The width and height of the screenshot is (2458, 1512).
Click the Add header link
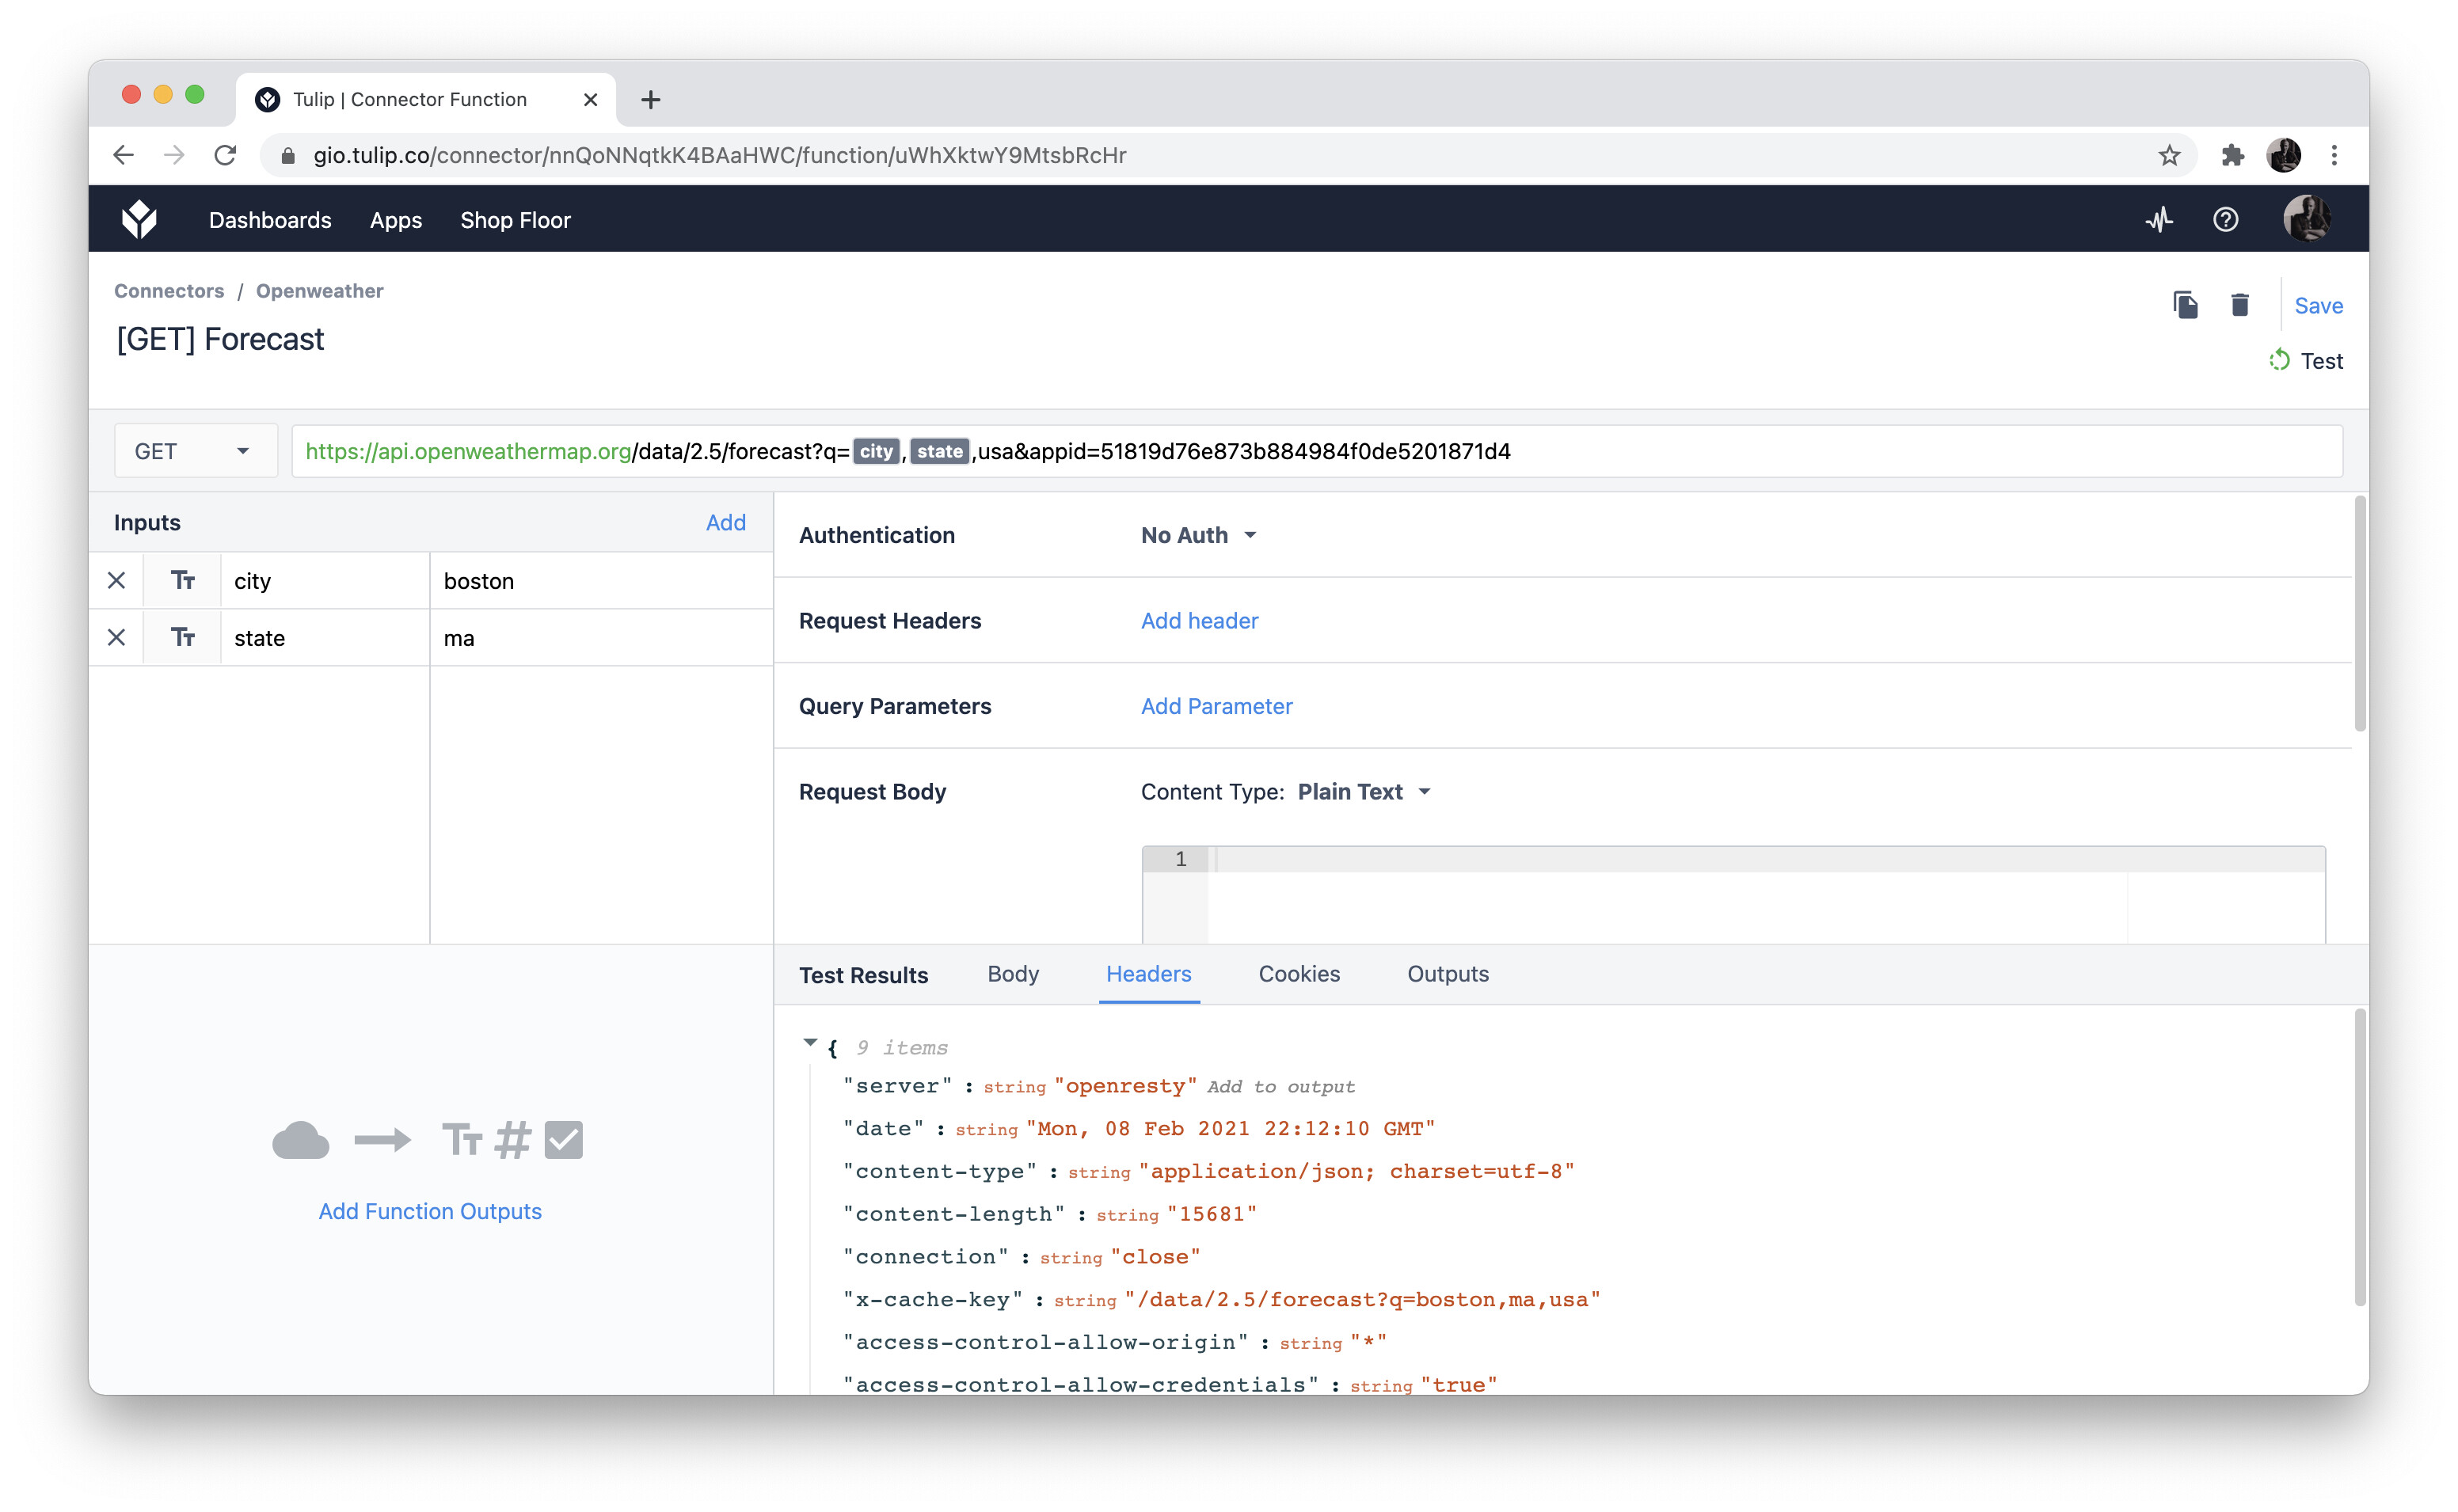pyautogui.click(x=1199, y=621)
